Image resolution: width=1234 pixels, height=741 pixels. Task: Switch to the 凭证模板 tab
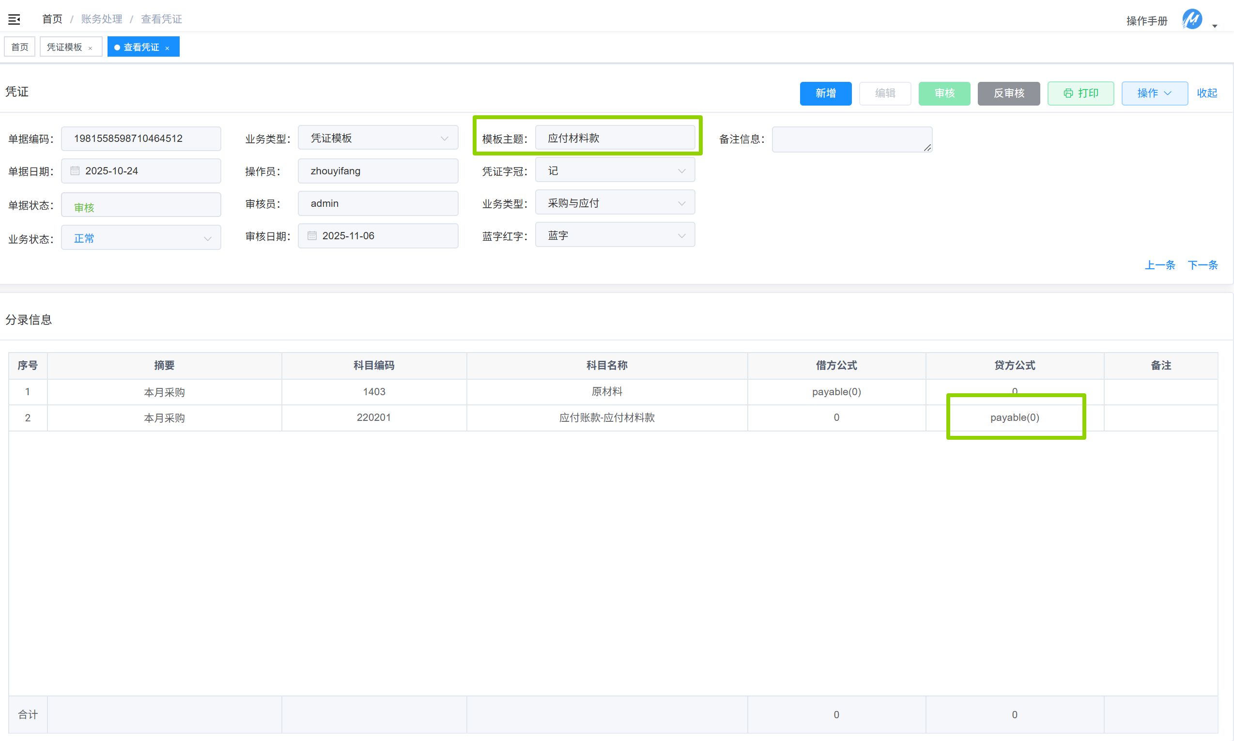point(64,47)
